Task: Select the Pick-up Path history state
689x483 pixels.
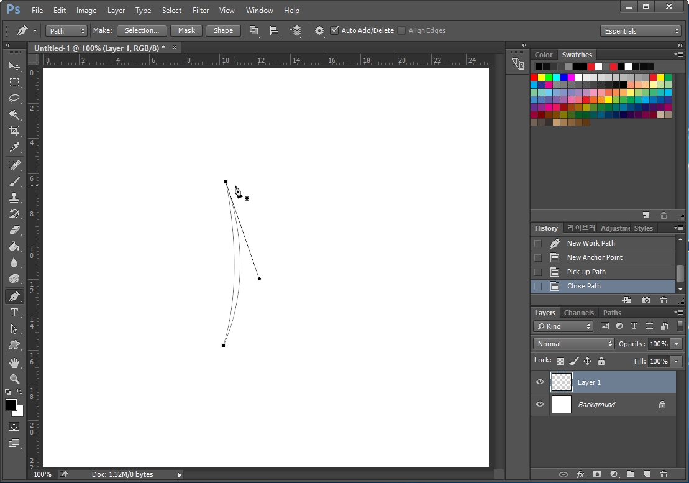Action: pyautogui.click(x=603, y=272)
